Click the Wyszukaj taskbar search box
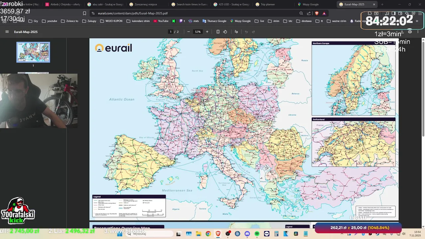 tap(149, 234)
